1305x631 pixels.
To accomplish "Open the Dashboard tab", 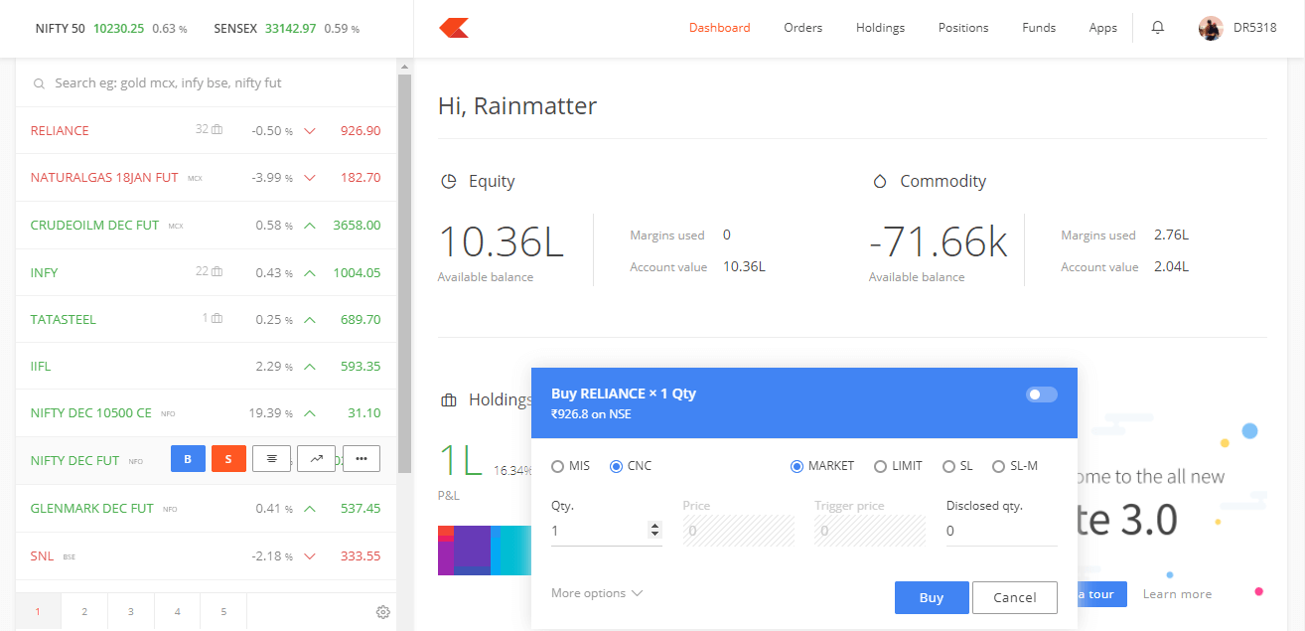I will click(720, 28).
